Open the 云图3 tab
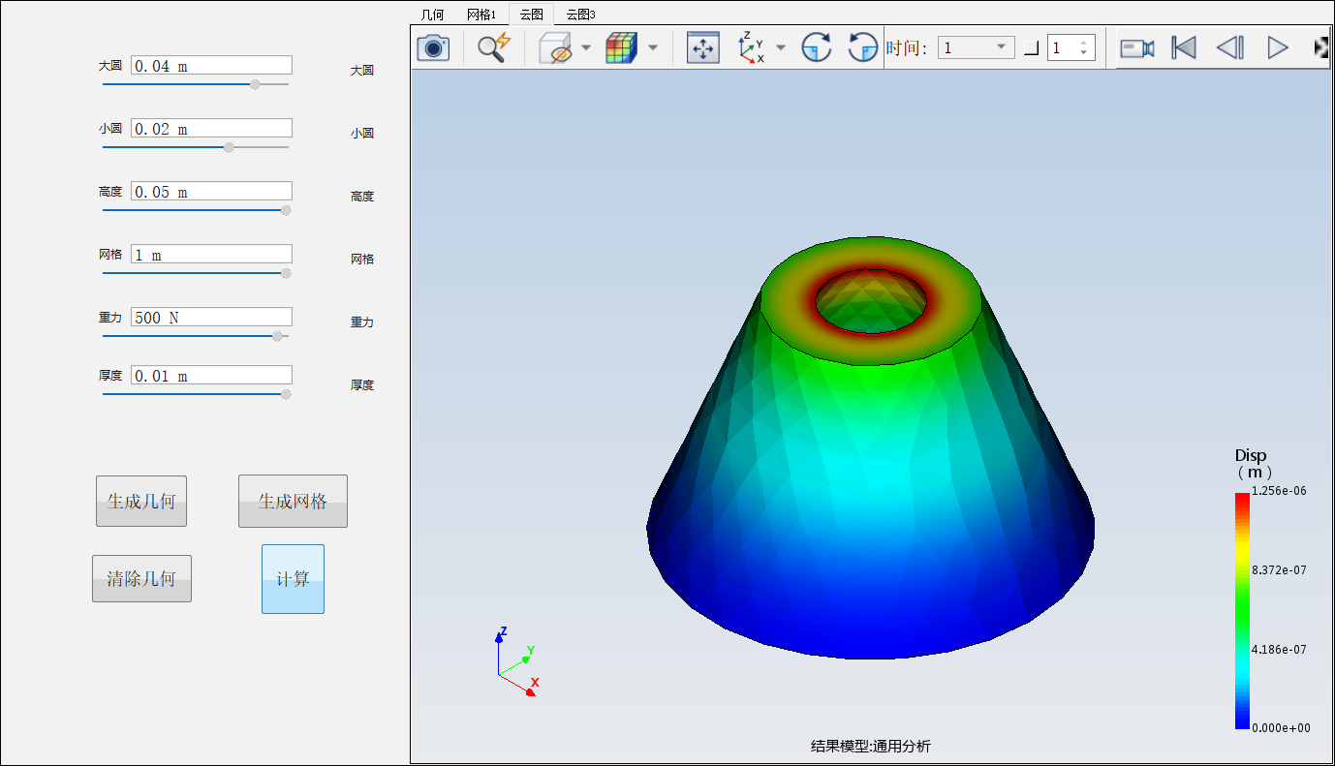Image resolution: width=1335 pixels, height=766 pixels. [581, 15]
